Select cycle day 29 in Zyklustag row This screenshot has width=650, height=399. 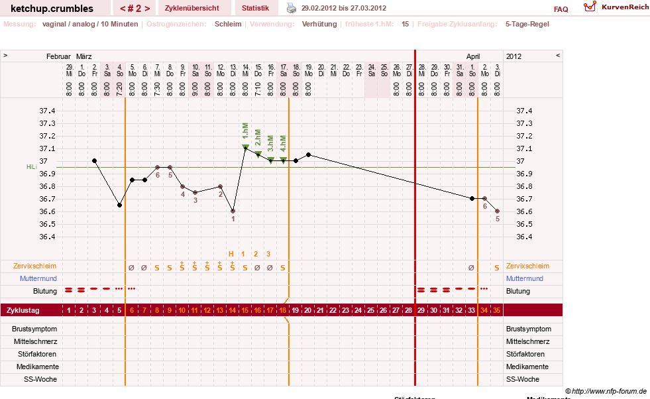click(x=421, y=310)
